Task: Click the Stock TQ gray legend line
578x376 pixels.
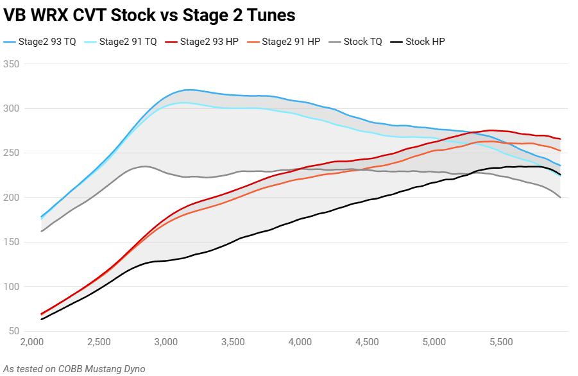Action: click(334, 42)
